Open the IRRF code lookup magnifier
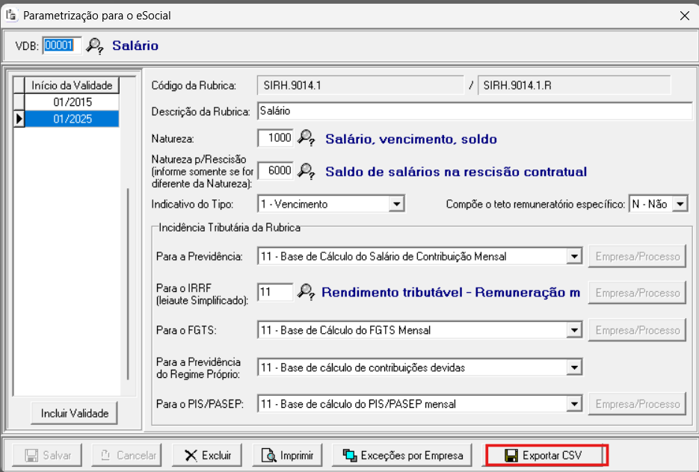This screenshot has width=699, height=472. pos(307,293)
